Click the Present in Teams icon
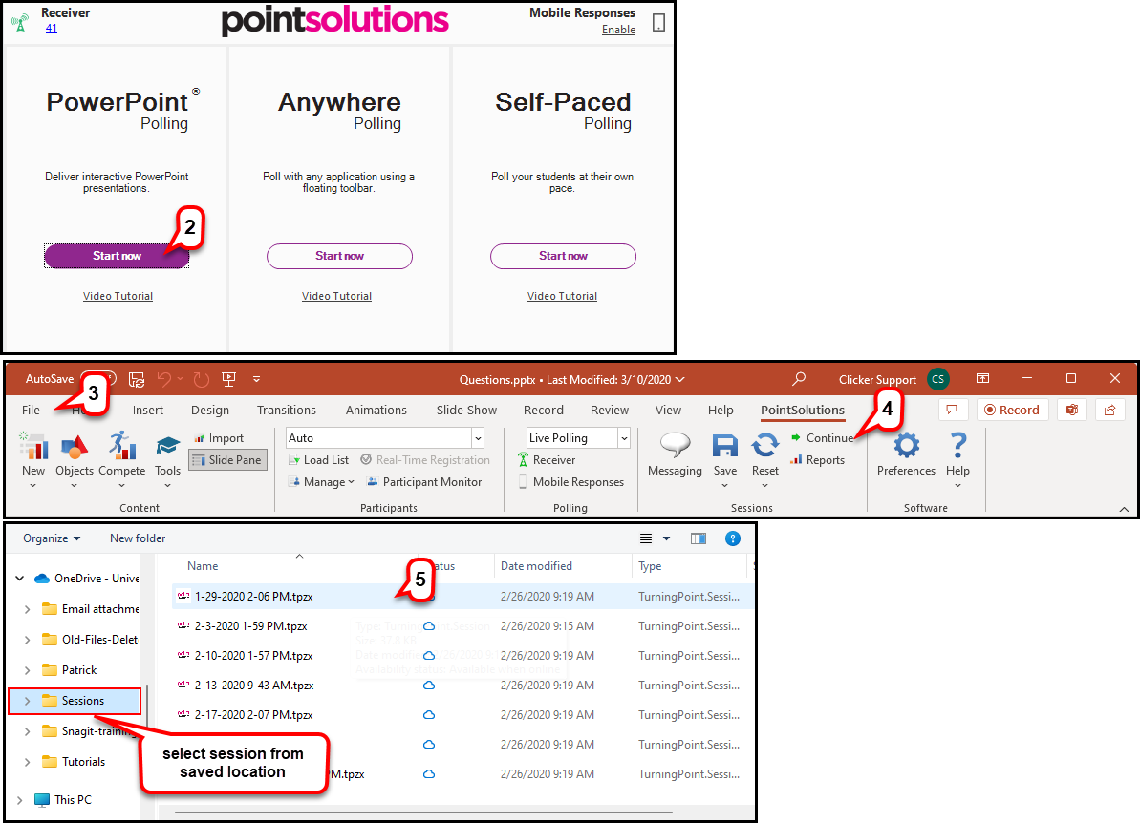The image size is (1140, 823). [1071, 410]
